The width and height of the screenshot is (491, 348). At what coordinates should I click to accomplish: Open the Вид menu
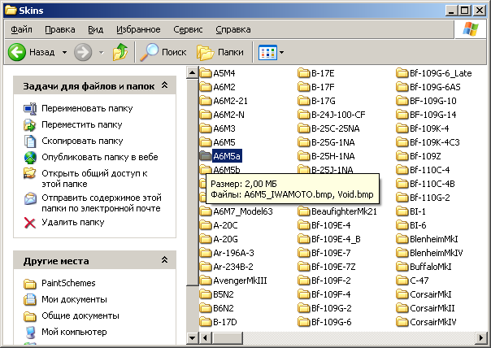(95, 29)
